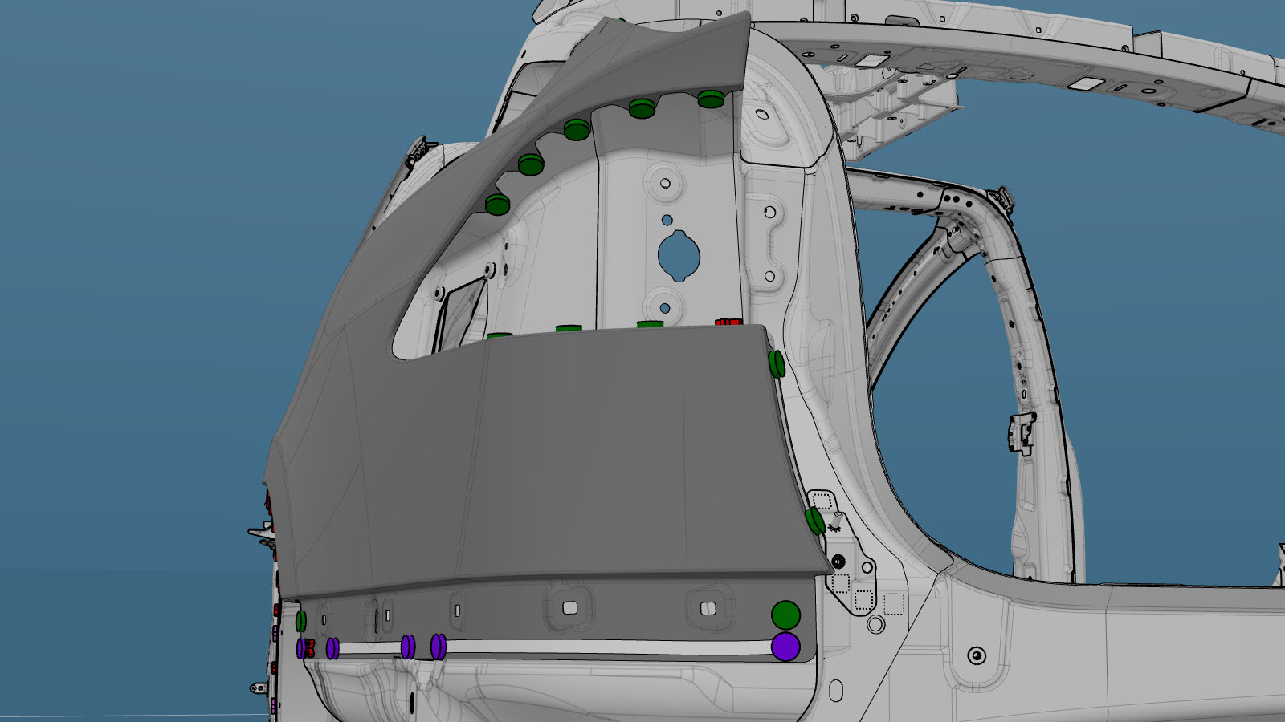The height and width of the screenshot is (722, 1285).
Task: Select the rightmost green clip on the upper trim
Action: pyautogui.click(x=711, y=99)
